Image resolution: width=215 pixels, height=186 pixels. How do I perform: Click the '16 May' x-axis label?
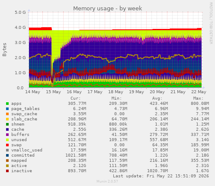coord(74,92)
